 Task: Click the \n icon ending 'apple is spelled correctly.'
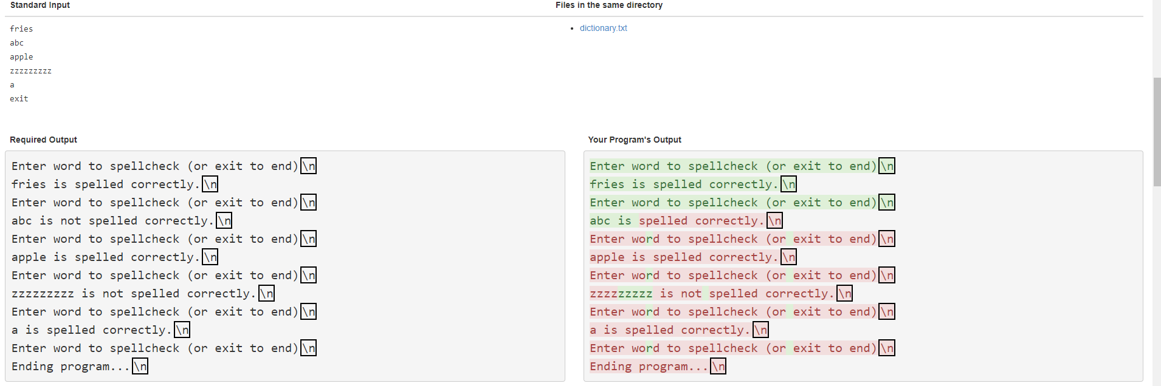pos(209,256)
